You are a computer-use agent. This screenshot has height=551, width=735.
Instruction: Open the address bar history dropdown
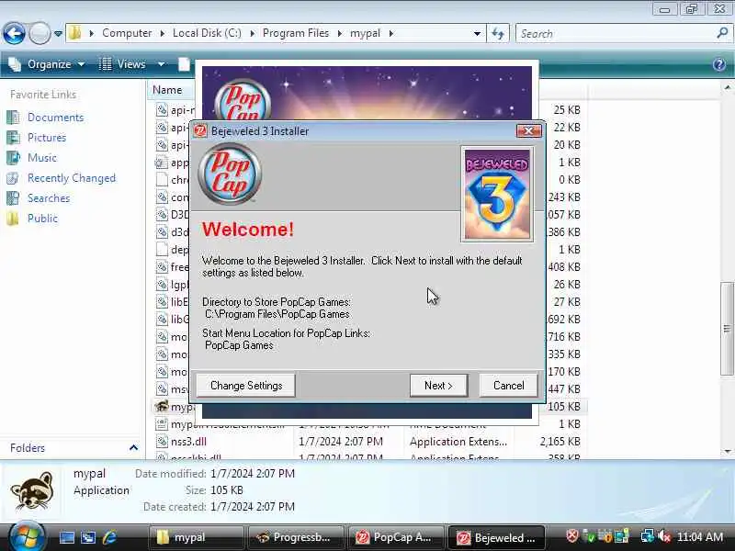(x=477, y=34)
